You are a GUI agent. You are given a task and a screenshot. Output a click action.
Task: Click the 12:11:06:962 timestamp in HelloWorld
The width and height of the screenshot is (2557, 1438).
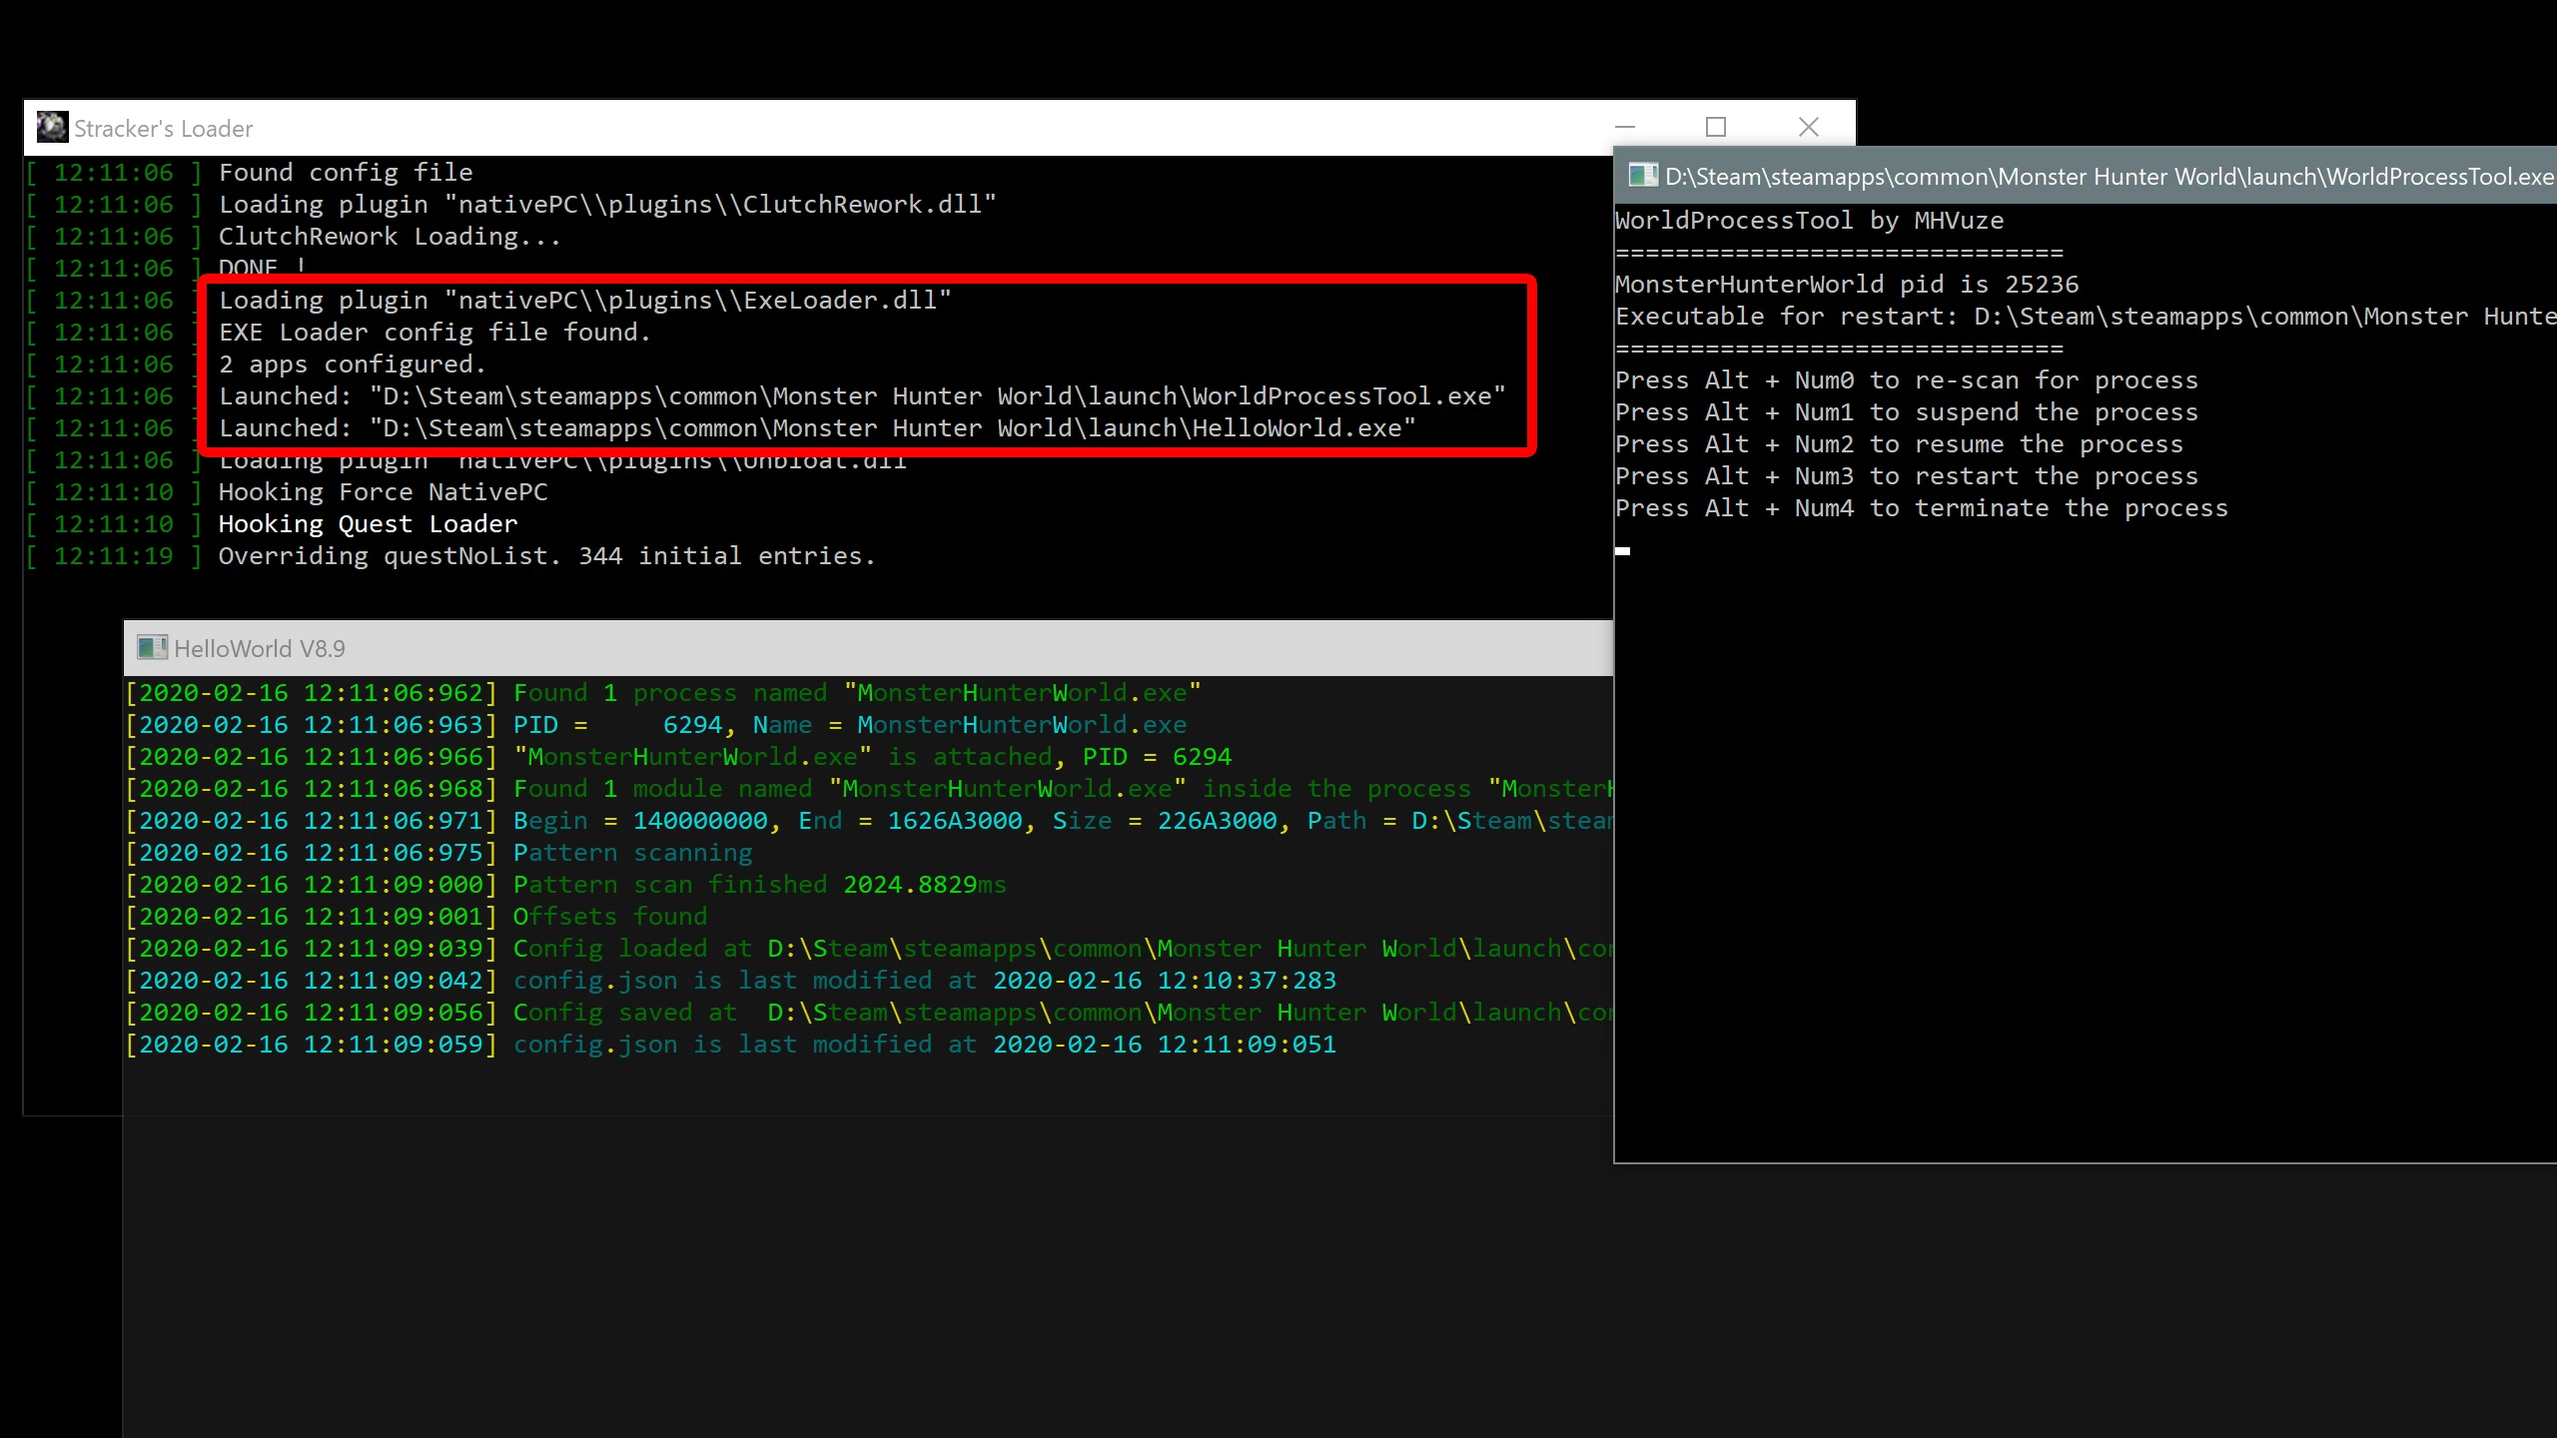pyautogui.click(x=311, y=693)
